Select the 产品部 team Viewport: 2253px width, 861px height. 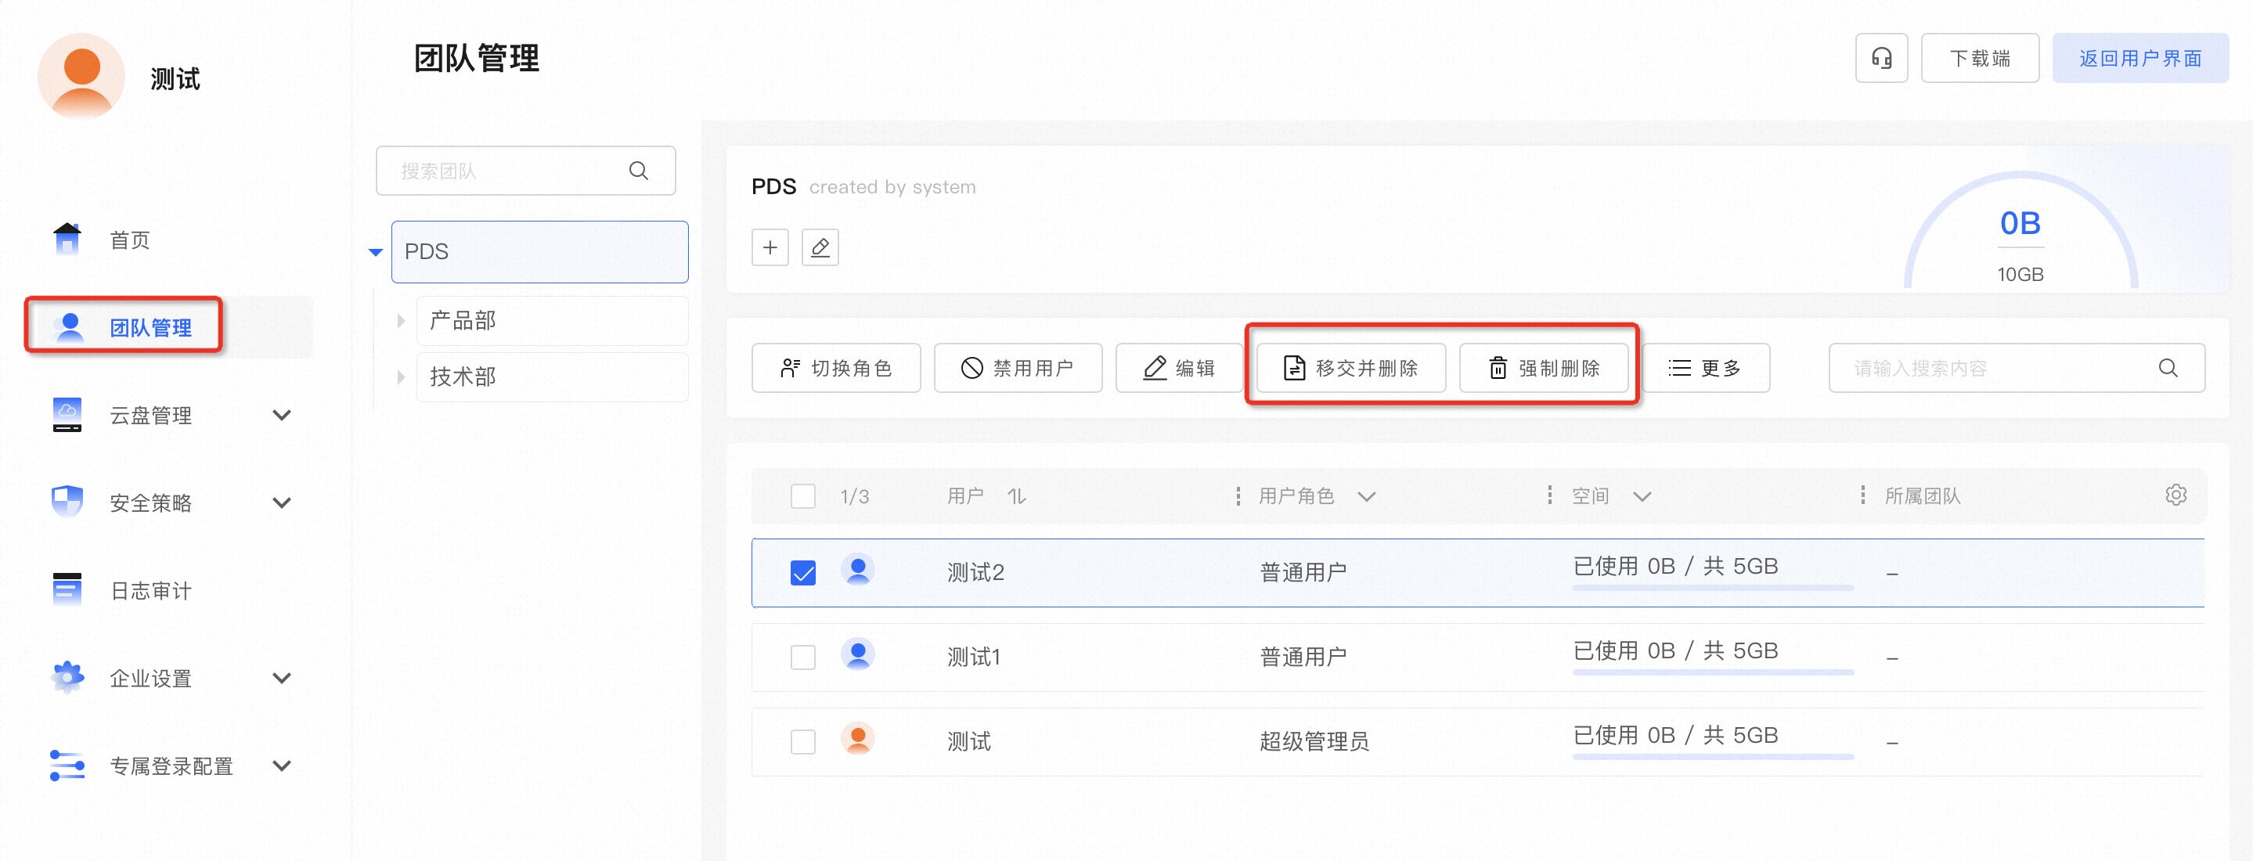tap(552, 321)
